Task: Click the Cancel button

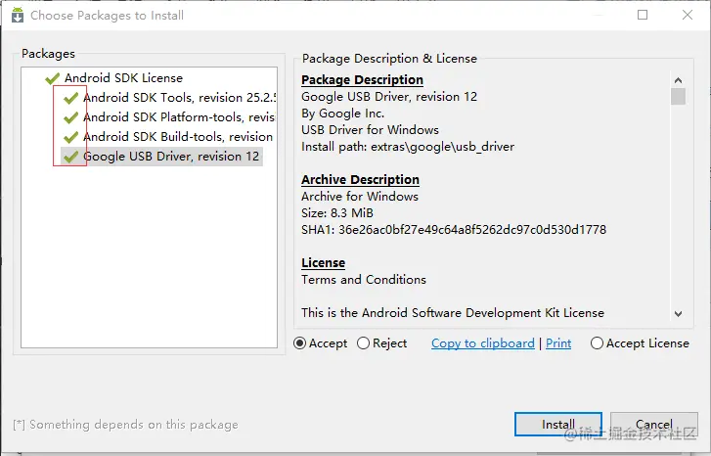Action: [654, 425]
